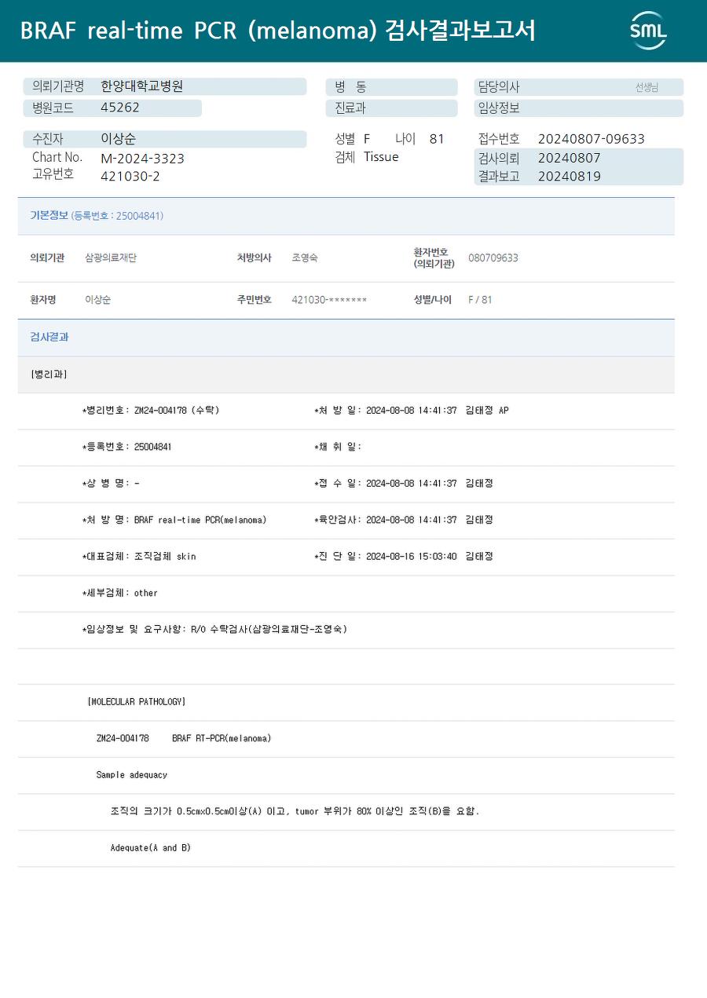Click the 의뢰기관명 hospital name field

point(165,86)
